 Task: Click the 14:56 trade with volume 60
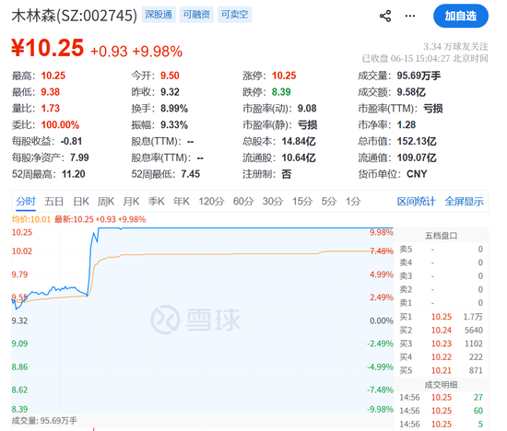(441, 411)
